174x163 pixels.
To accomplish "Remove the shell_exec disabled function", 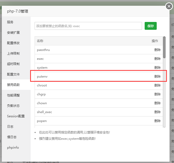I will click(157, 112).
